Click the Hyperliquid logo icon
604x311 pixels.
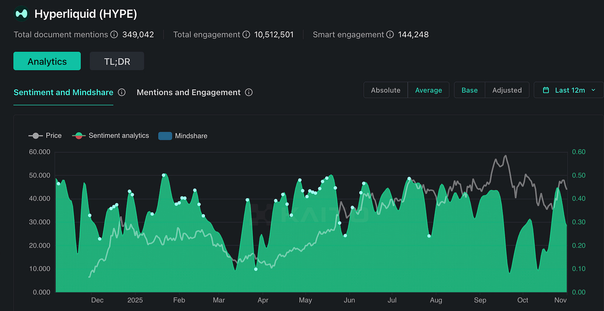click(21, 14)
